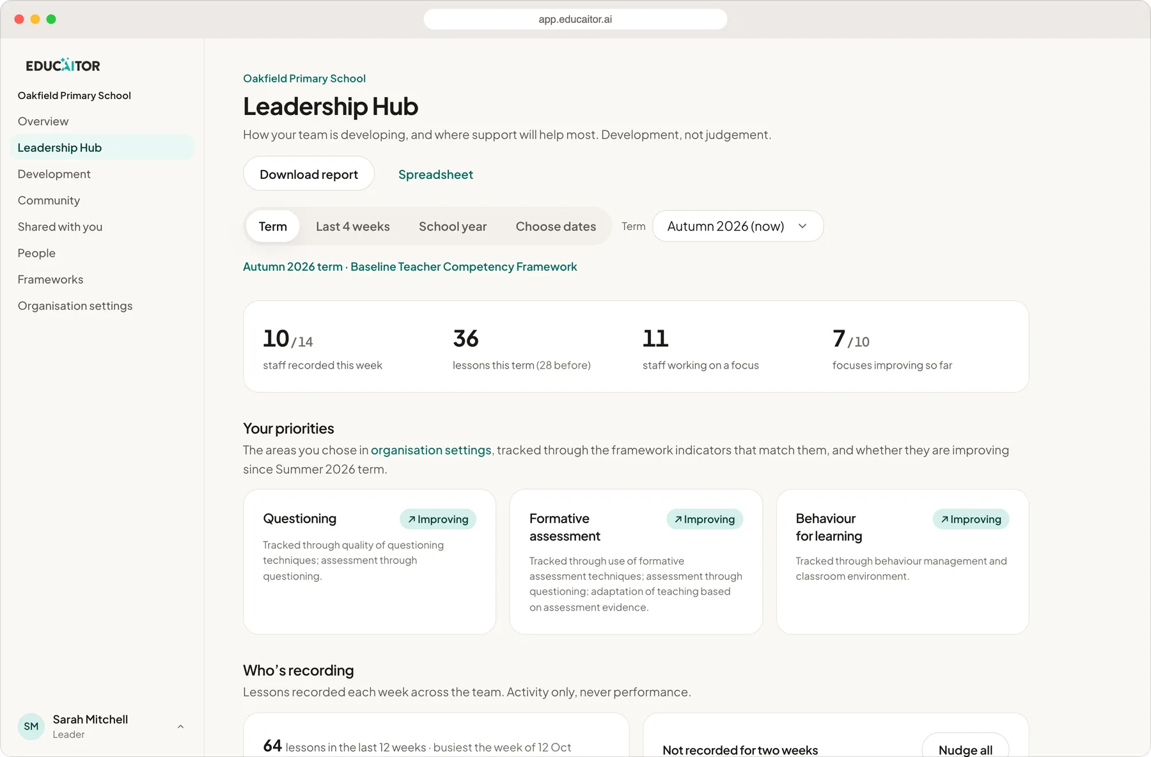Click Autumn 2026 term framework caption
The height and width of the screenshot is (757, 1151).
pyautogui.click(x=410, y=266)
